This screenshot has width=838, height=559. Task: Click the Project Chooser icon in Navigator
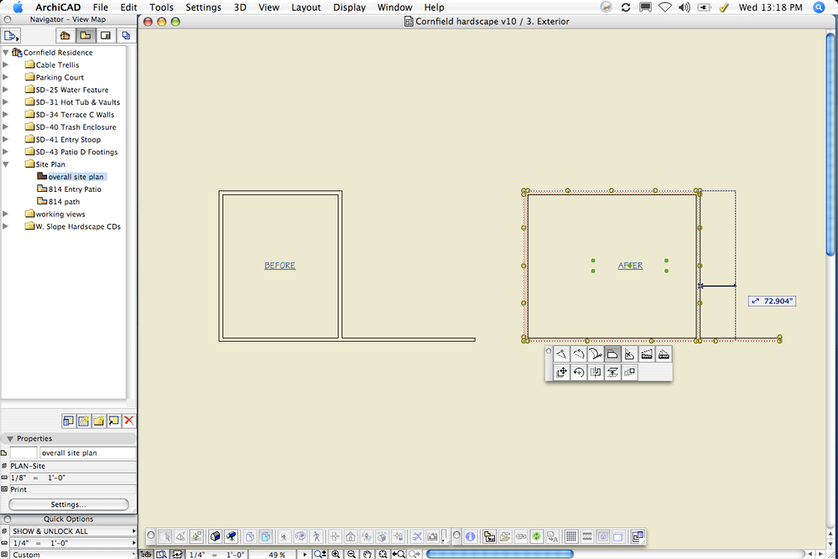point(11,36)
